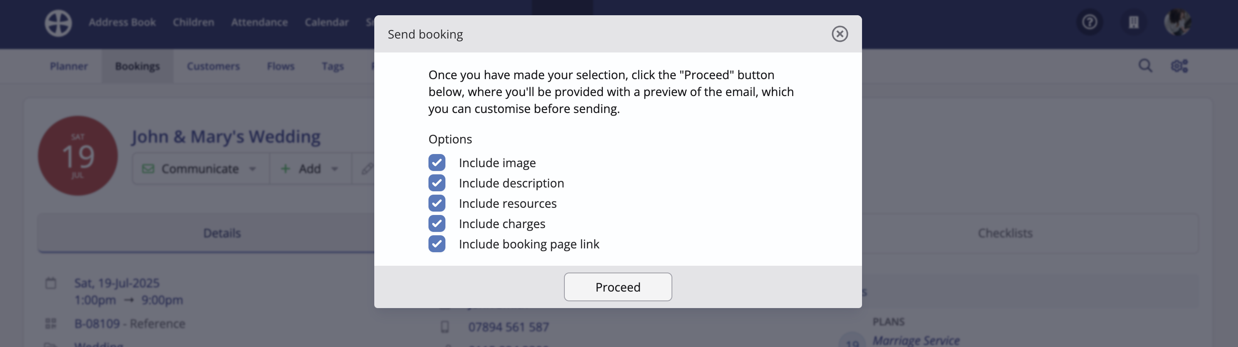Click the red Sat 19 Jul date badge
This screenshot has width=1238, height=347.
point(78,156)
